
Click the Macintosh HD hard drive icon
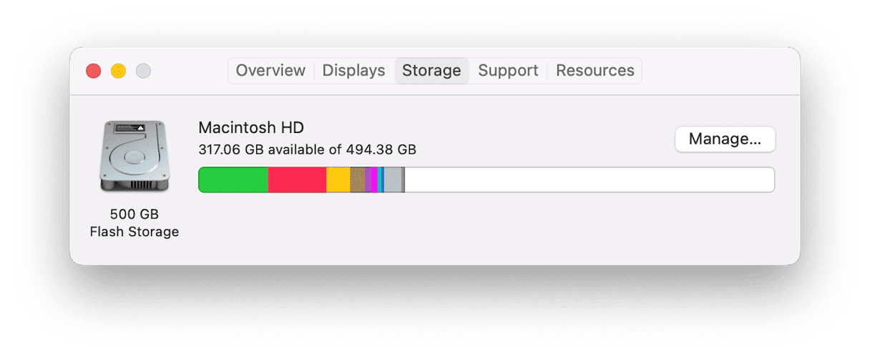pyautogui.click(x=134, y=157)
